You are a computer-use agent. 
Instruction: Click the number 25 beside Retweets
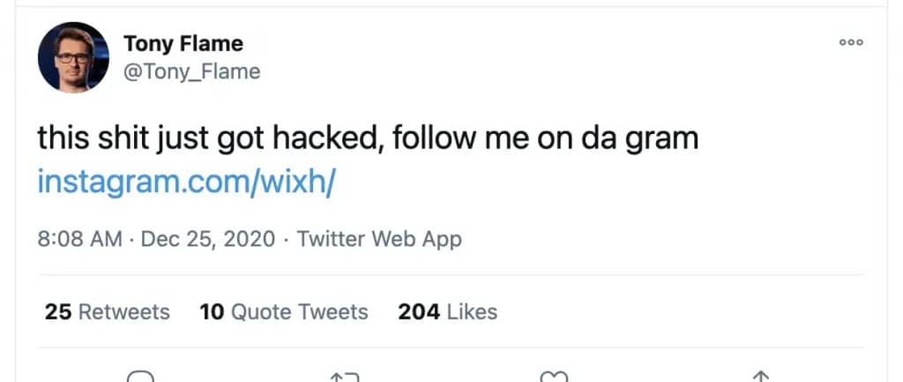pyautogui.click(x=57, y=311)
